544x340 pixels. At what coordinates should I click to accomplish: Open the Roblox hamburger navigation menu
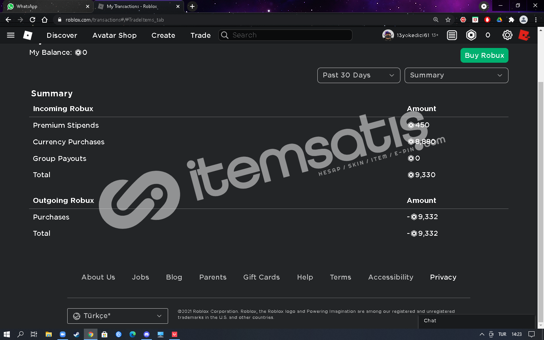coord(11,35)
